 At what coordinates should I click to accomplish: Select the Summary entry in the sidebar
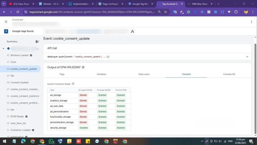click(12, 42)
